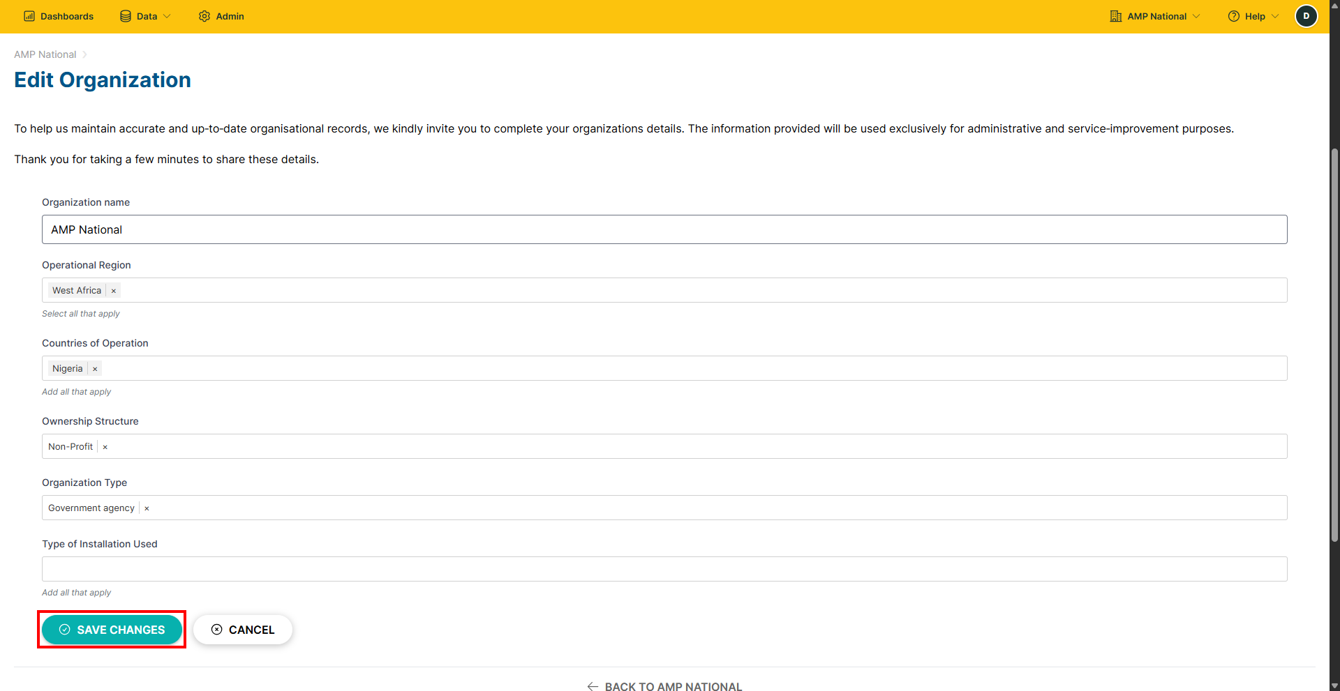Click the Edit Organization heading
This screenshot has width=1340, height=691.
click(x=103, y=79)
